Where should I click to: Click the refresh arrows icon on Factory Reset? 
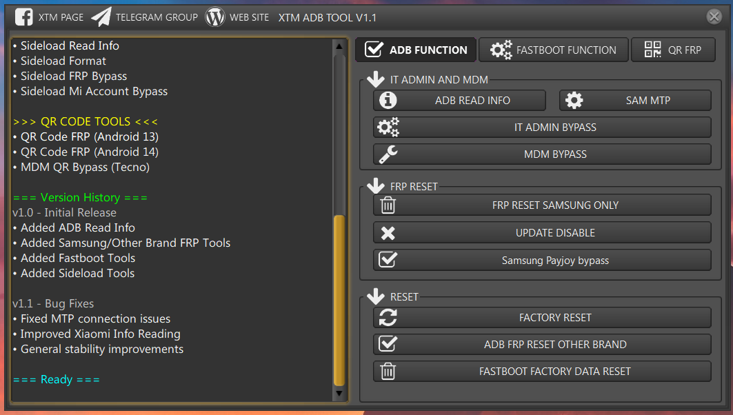coord(388,317)
